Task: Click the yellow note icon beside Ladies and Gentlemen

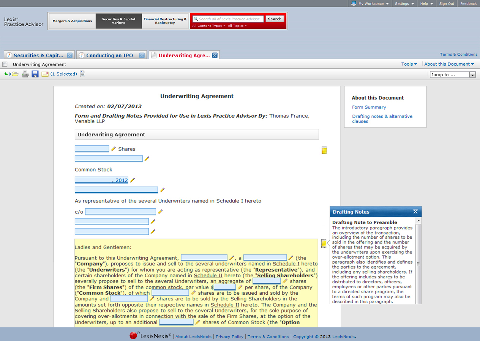Action: [324, 243]
